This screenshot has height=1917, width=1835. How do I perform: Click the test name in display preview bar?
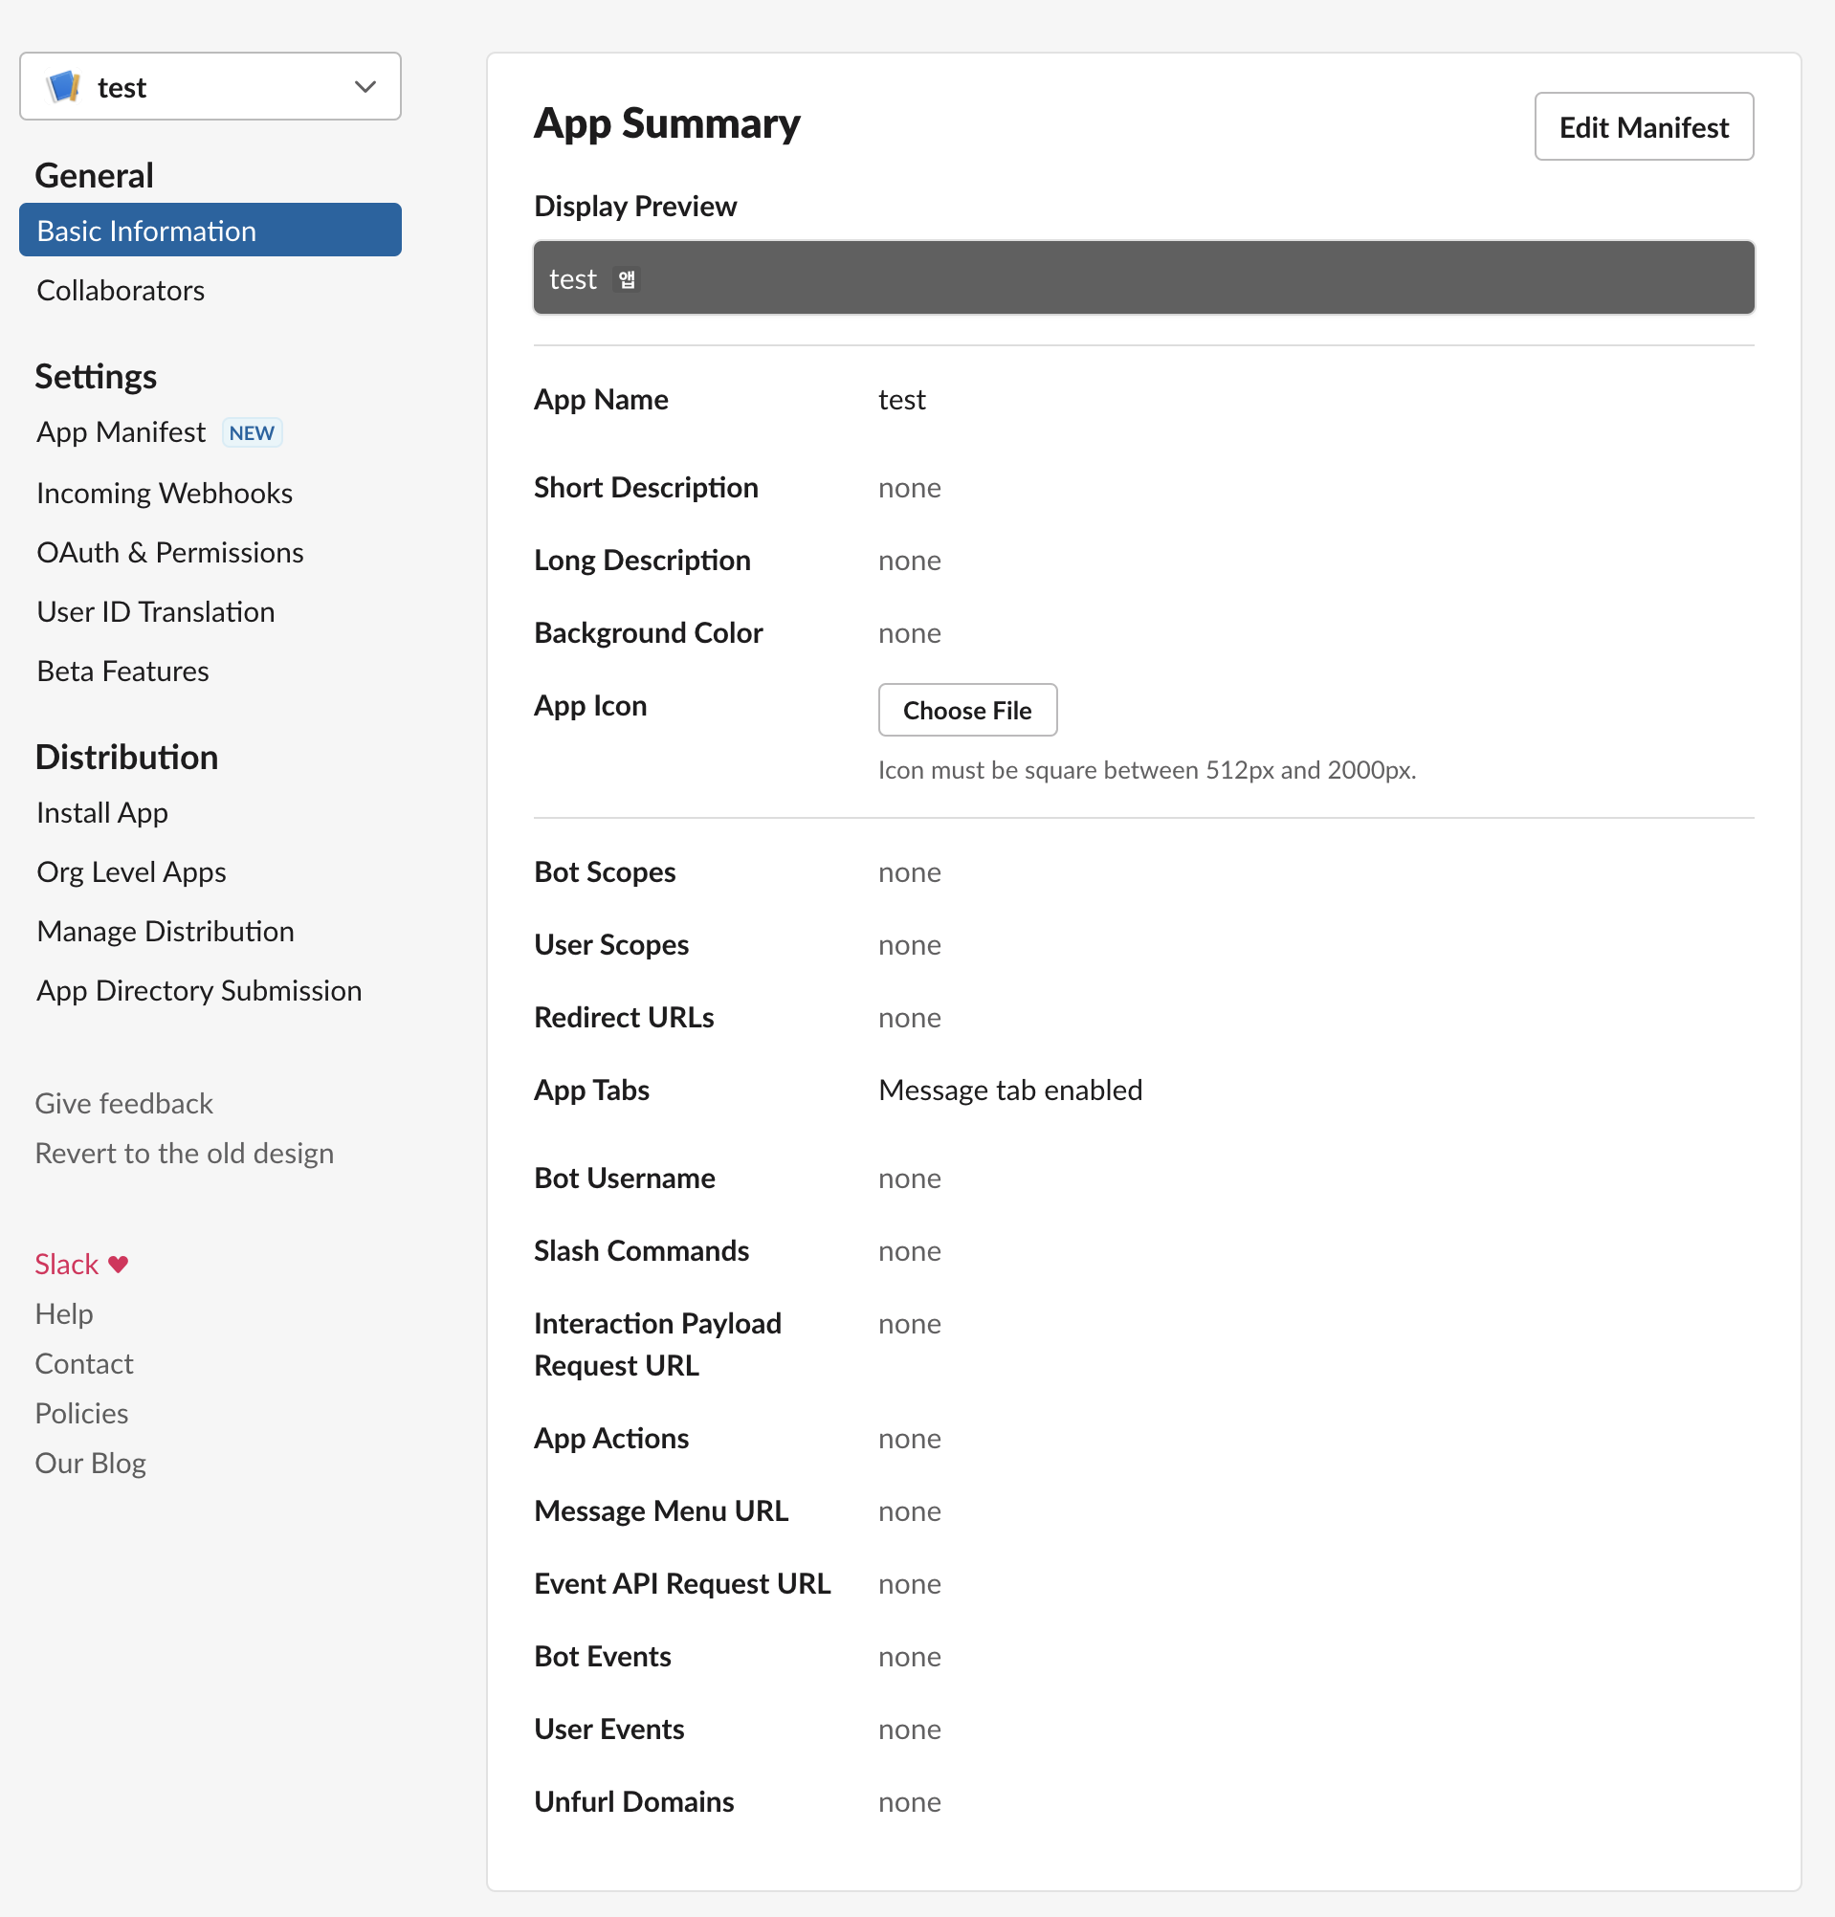(572, 279)
